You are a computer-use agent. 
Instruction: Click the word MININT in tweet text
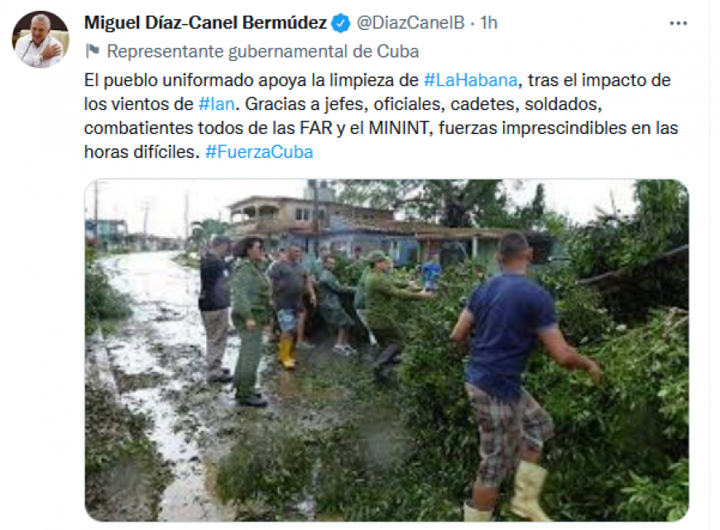tap(399, 128)
